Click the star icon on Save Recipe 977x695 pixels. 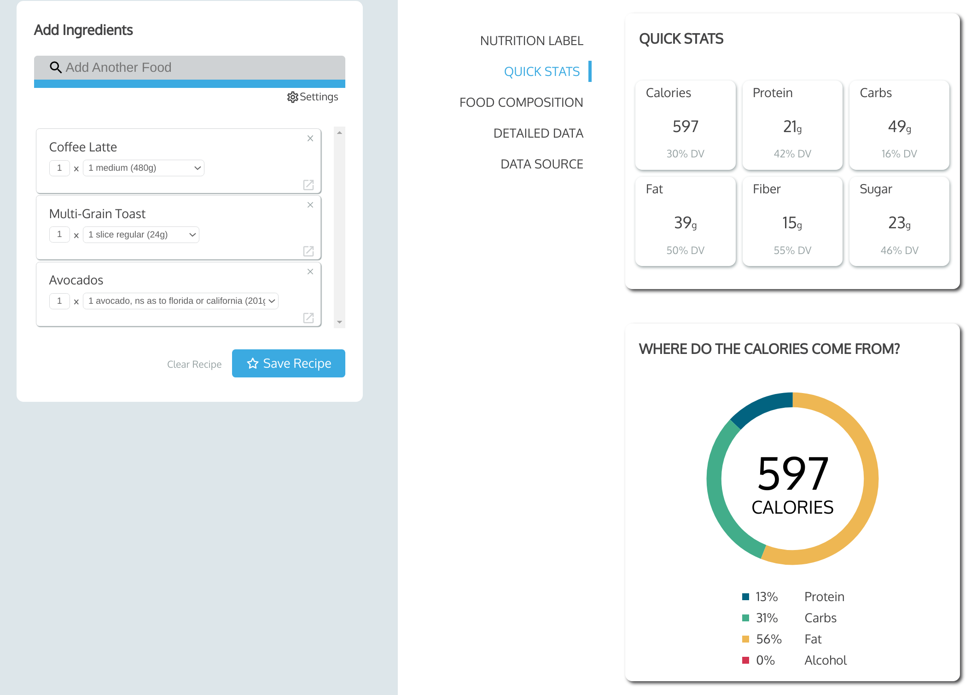252,363
